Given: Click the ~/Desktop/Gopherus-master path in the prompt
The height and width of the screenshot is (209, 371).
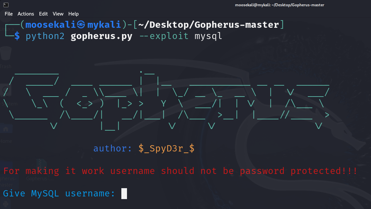Looking at the screenshot, I should (209, 25).
